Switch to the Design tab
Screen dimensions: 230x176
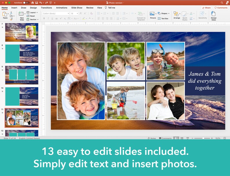tap(33, 8)
